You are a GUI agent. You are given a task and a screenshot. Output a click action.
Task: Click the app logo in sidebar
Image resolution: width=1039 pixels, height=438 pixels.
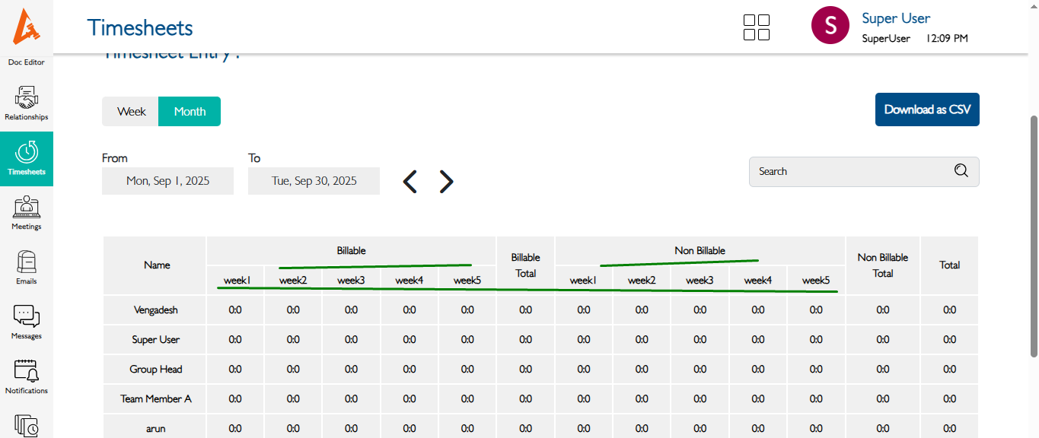click(x=27, y=27)
